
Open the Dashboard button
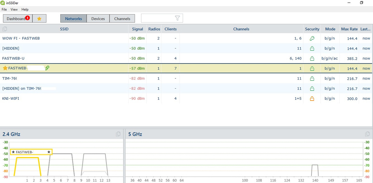17,19
